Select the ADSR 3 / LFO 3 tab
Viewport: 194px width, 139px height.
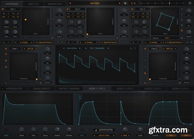click(152, 89)
